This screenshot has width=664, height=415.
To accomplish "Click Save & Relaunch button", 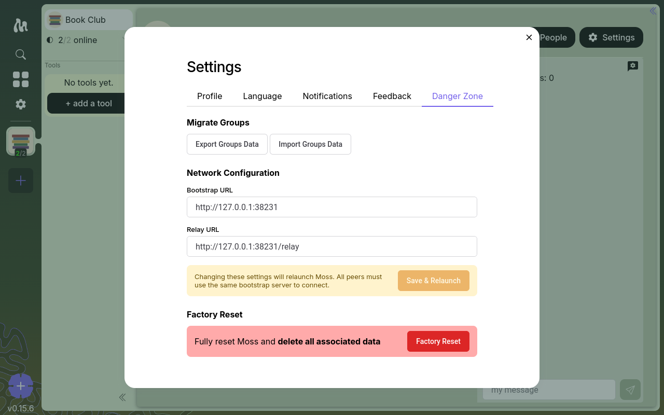I will [x=434, y=281].
